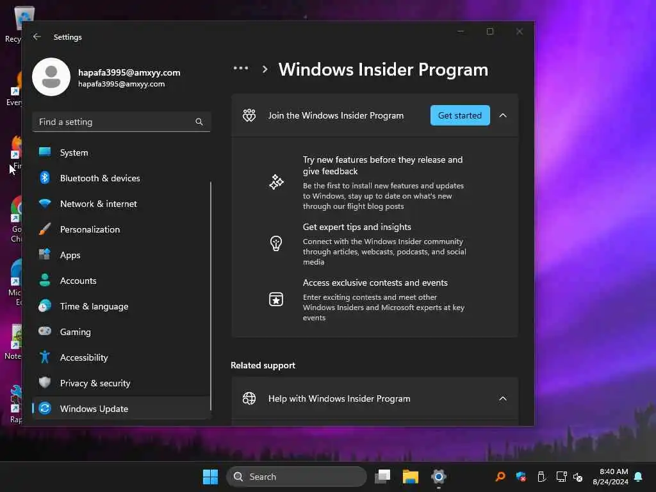Collapse Help with Windows Insider Program section

point(503,398)
